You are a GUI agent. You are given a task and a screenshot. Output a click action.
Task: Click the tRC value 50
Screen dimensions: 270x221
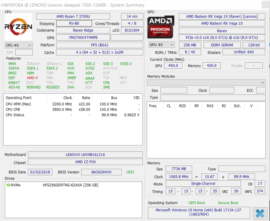coord(236,191)
